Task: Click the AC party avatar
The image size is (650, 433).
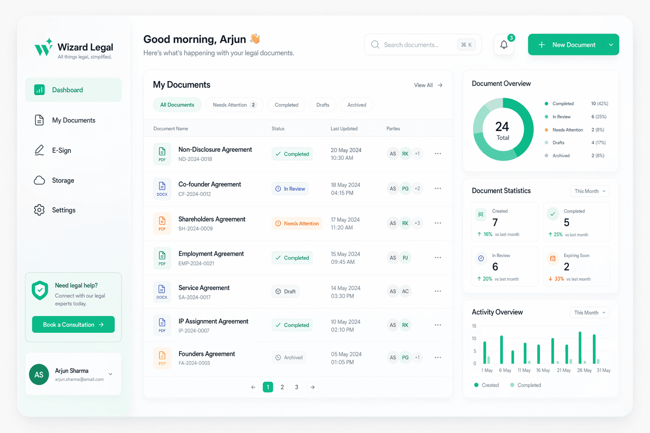Action: pyautogui.click(x=405, y=291)
